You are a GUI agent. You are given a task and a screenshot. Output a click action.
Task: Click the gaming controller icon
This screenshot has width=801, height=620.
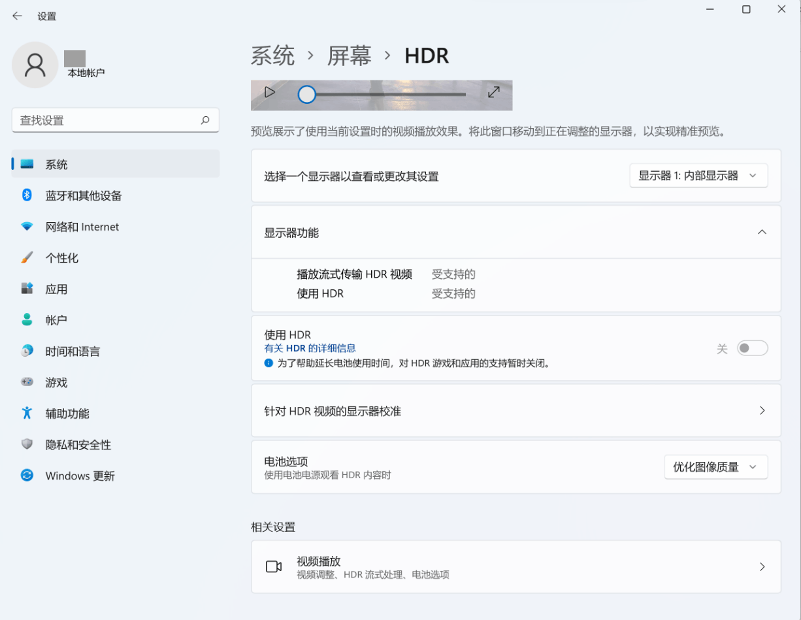pyautogui.click(x=27, y=382)
